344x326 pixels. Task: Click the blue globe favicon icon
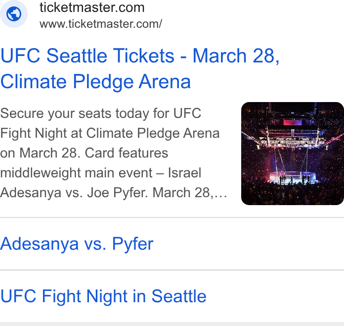(x=14, y=14)
